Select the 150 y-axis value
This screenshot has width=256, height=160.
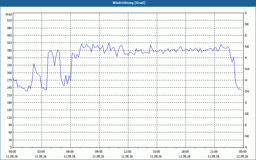(10, 110)
